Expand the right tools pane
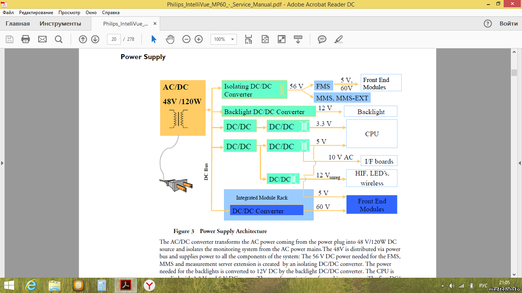 click(x=519, y=163)
